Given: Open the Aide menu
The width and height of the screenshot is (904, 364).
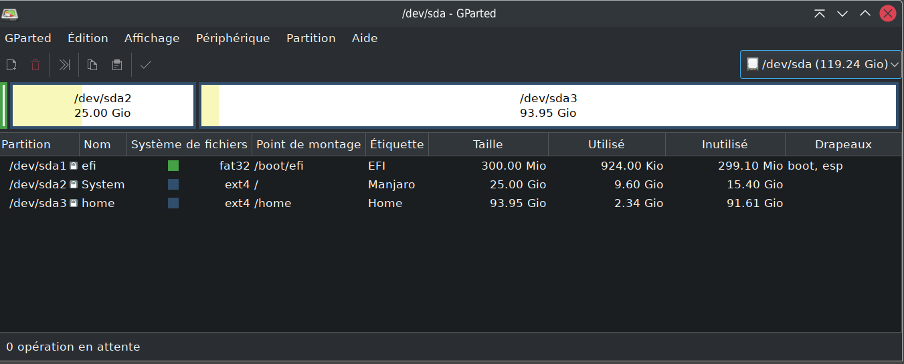Looking at the screenshot, I should (365, 38).
